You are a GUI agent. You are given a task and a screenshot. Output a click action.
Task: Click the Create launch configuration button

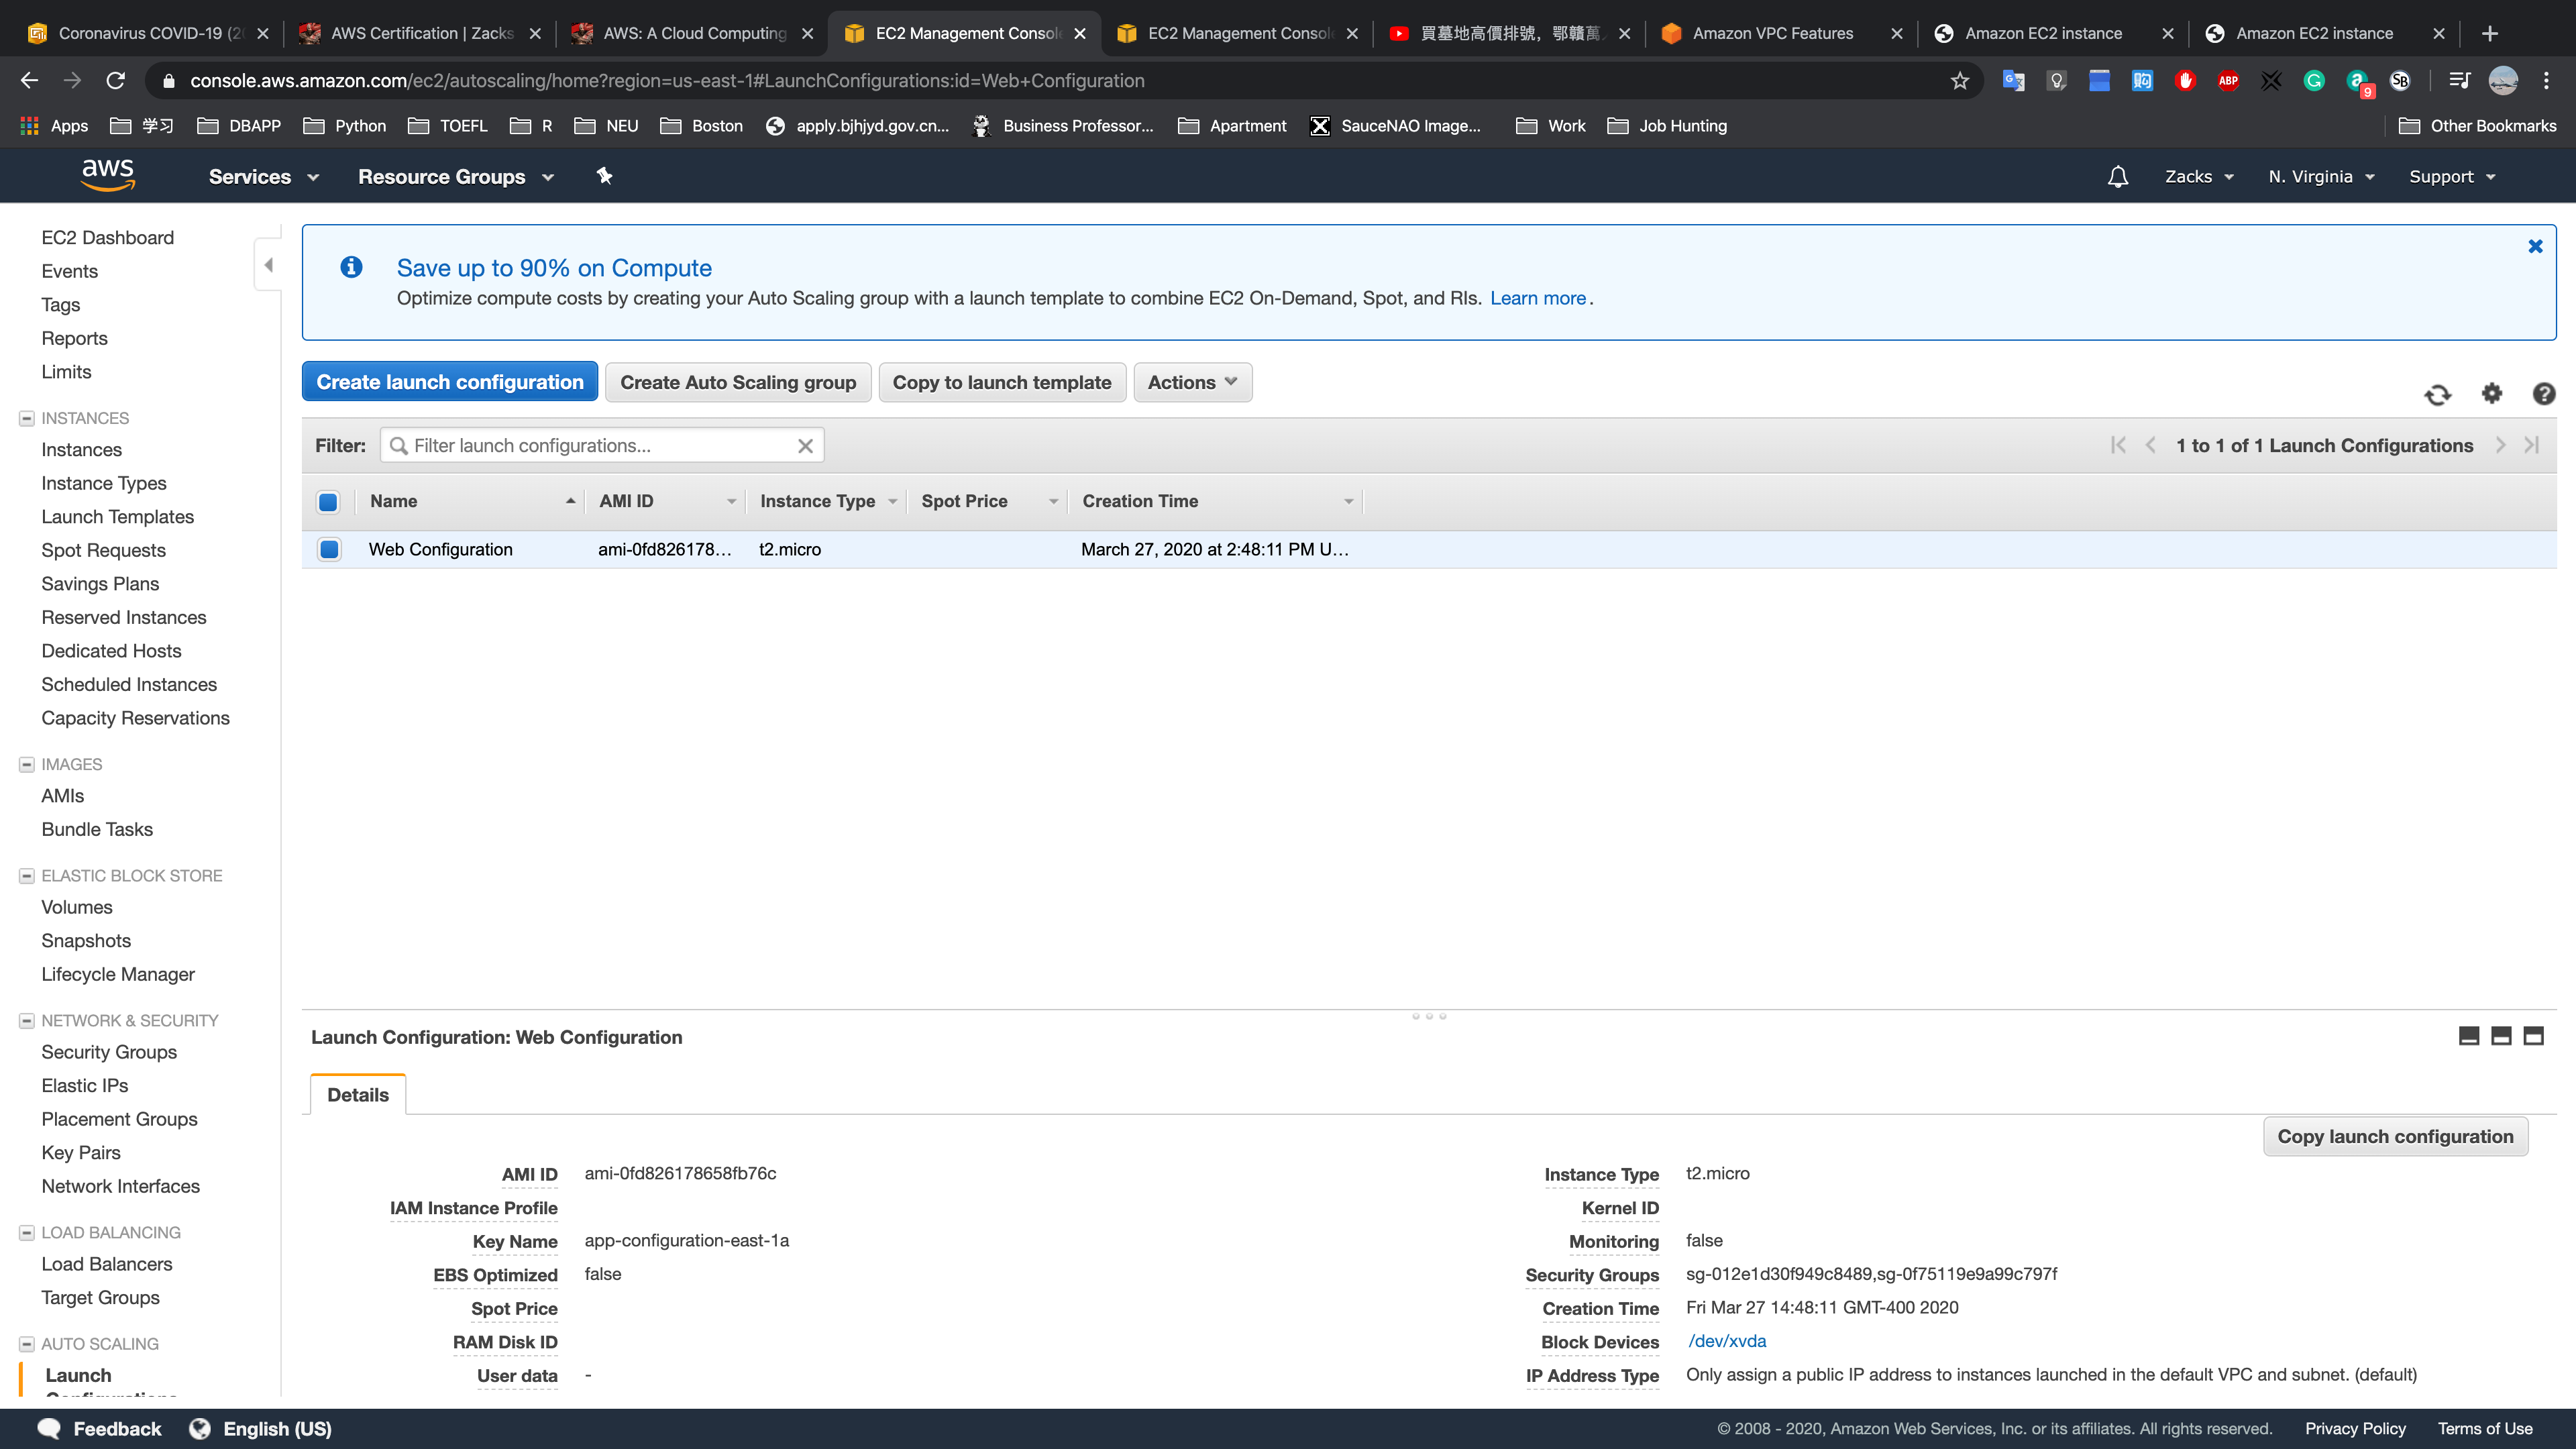pos(450,382)
